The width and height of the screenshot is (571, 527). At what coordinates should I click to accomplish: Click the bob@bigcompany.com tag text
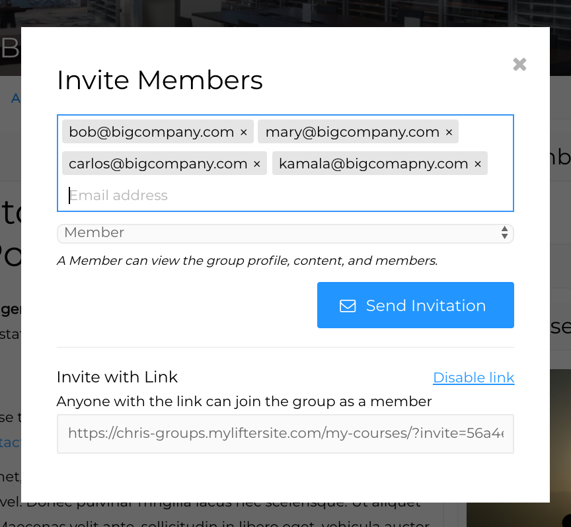click(151, 132)
